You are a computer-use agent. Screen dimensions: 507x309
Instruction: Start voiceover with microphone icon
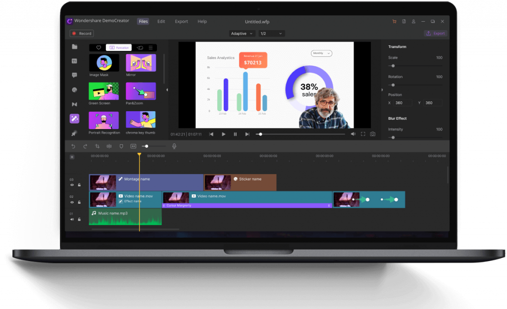coord(174,146)
